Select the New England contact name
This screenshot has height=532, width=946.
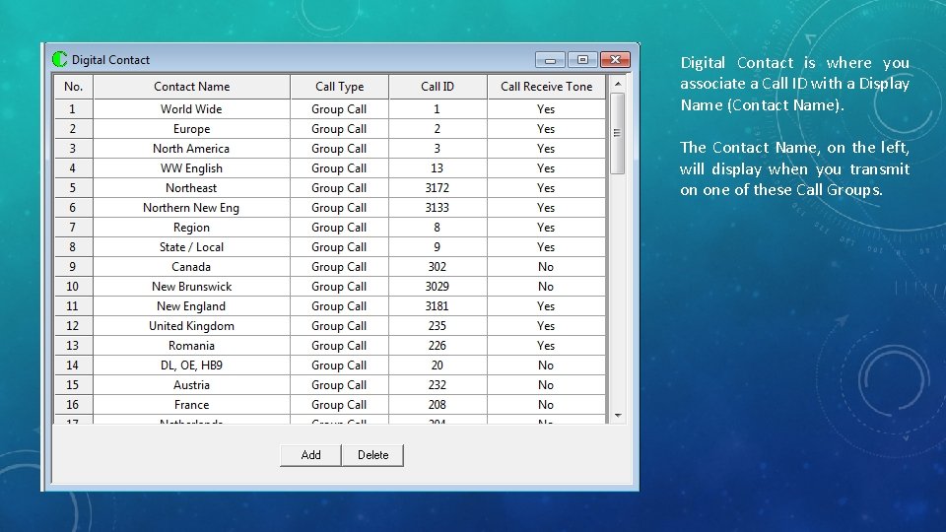[x=192, y=306]
